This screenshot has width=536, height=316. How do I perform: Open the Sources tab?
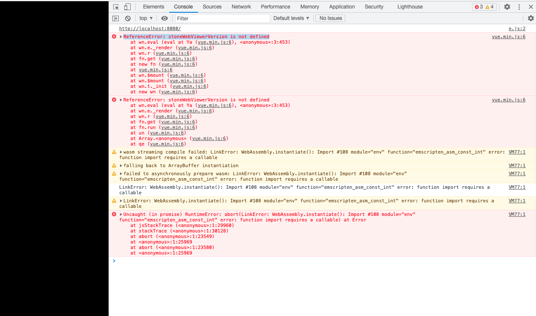[x=212, y=7]
